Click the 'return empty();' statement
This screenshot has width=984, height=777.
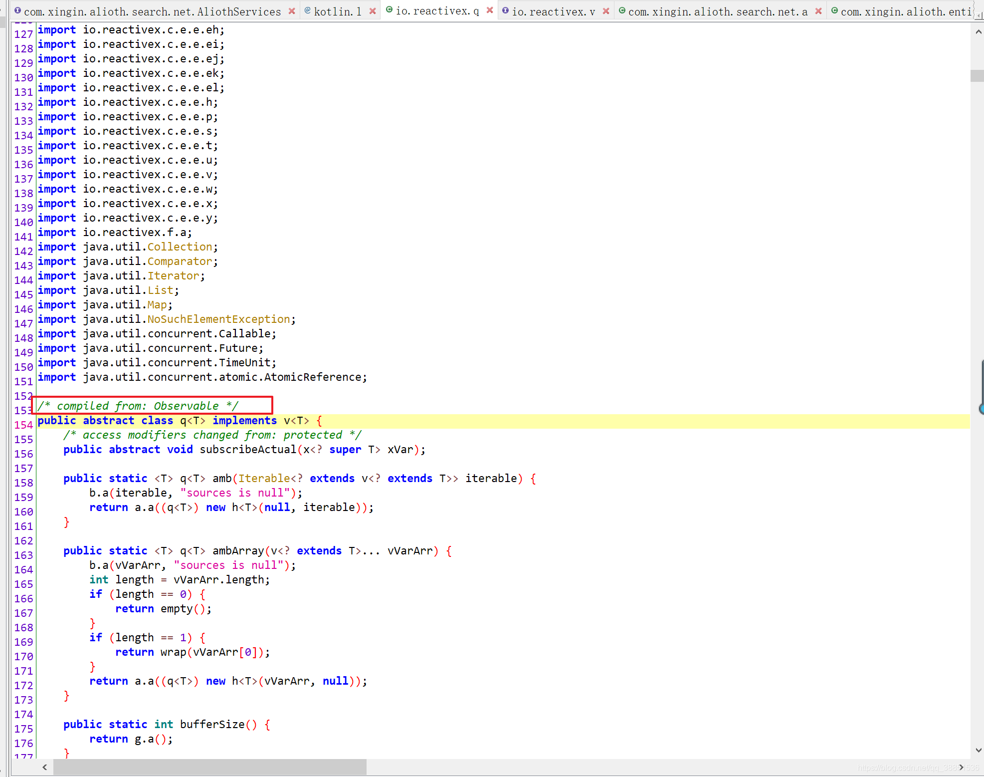[x=164, y=609]
